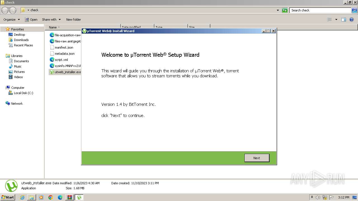Viewport: 358px width, 201px height.
Task: Select the script.xml file
Action: coord(59,60)
